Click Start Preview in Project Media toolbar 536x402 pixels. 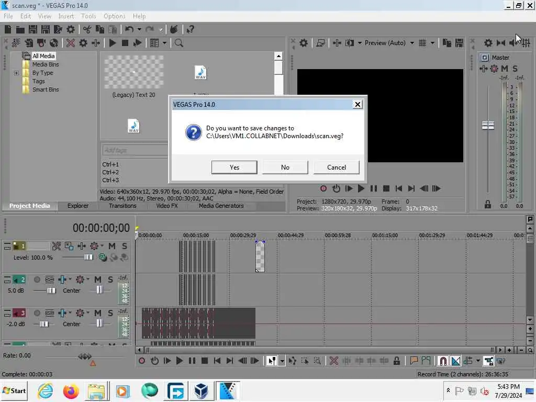[112, 43]
